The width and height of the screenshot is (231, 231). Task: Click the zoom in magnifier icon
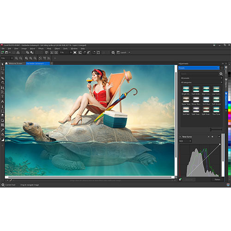[x=16, y=58]
